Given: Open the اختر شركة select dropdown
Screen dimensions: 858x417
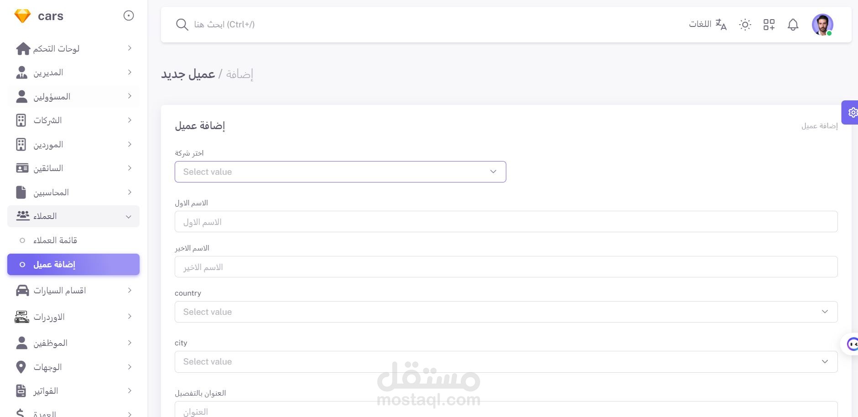Looking at the screenshot, I should (x=340, y=172).
